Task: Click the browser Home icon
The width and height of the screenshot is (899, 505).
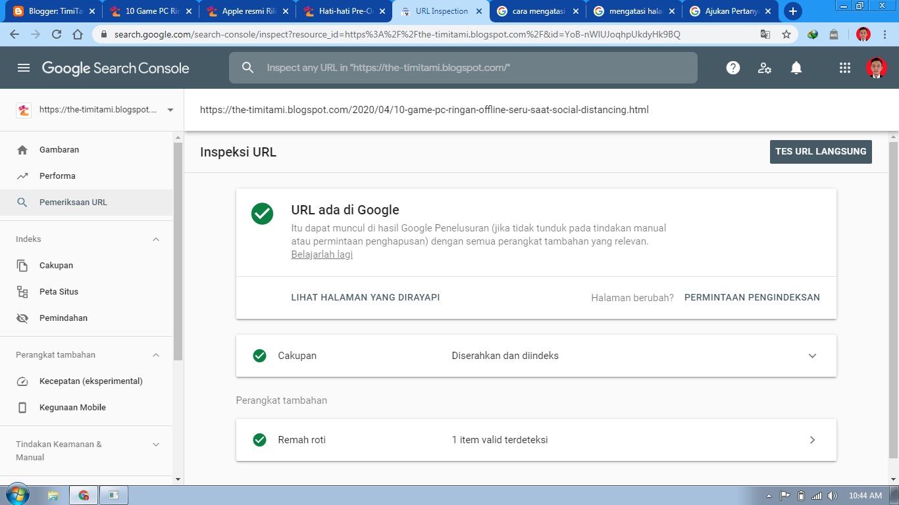Action: coord(78,34)
